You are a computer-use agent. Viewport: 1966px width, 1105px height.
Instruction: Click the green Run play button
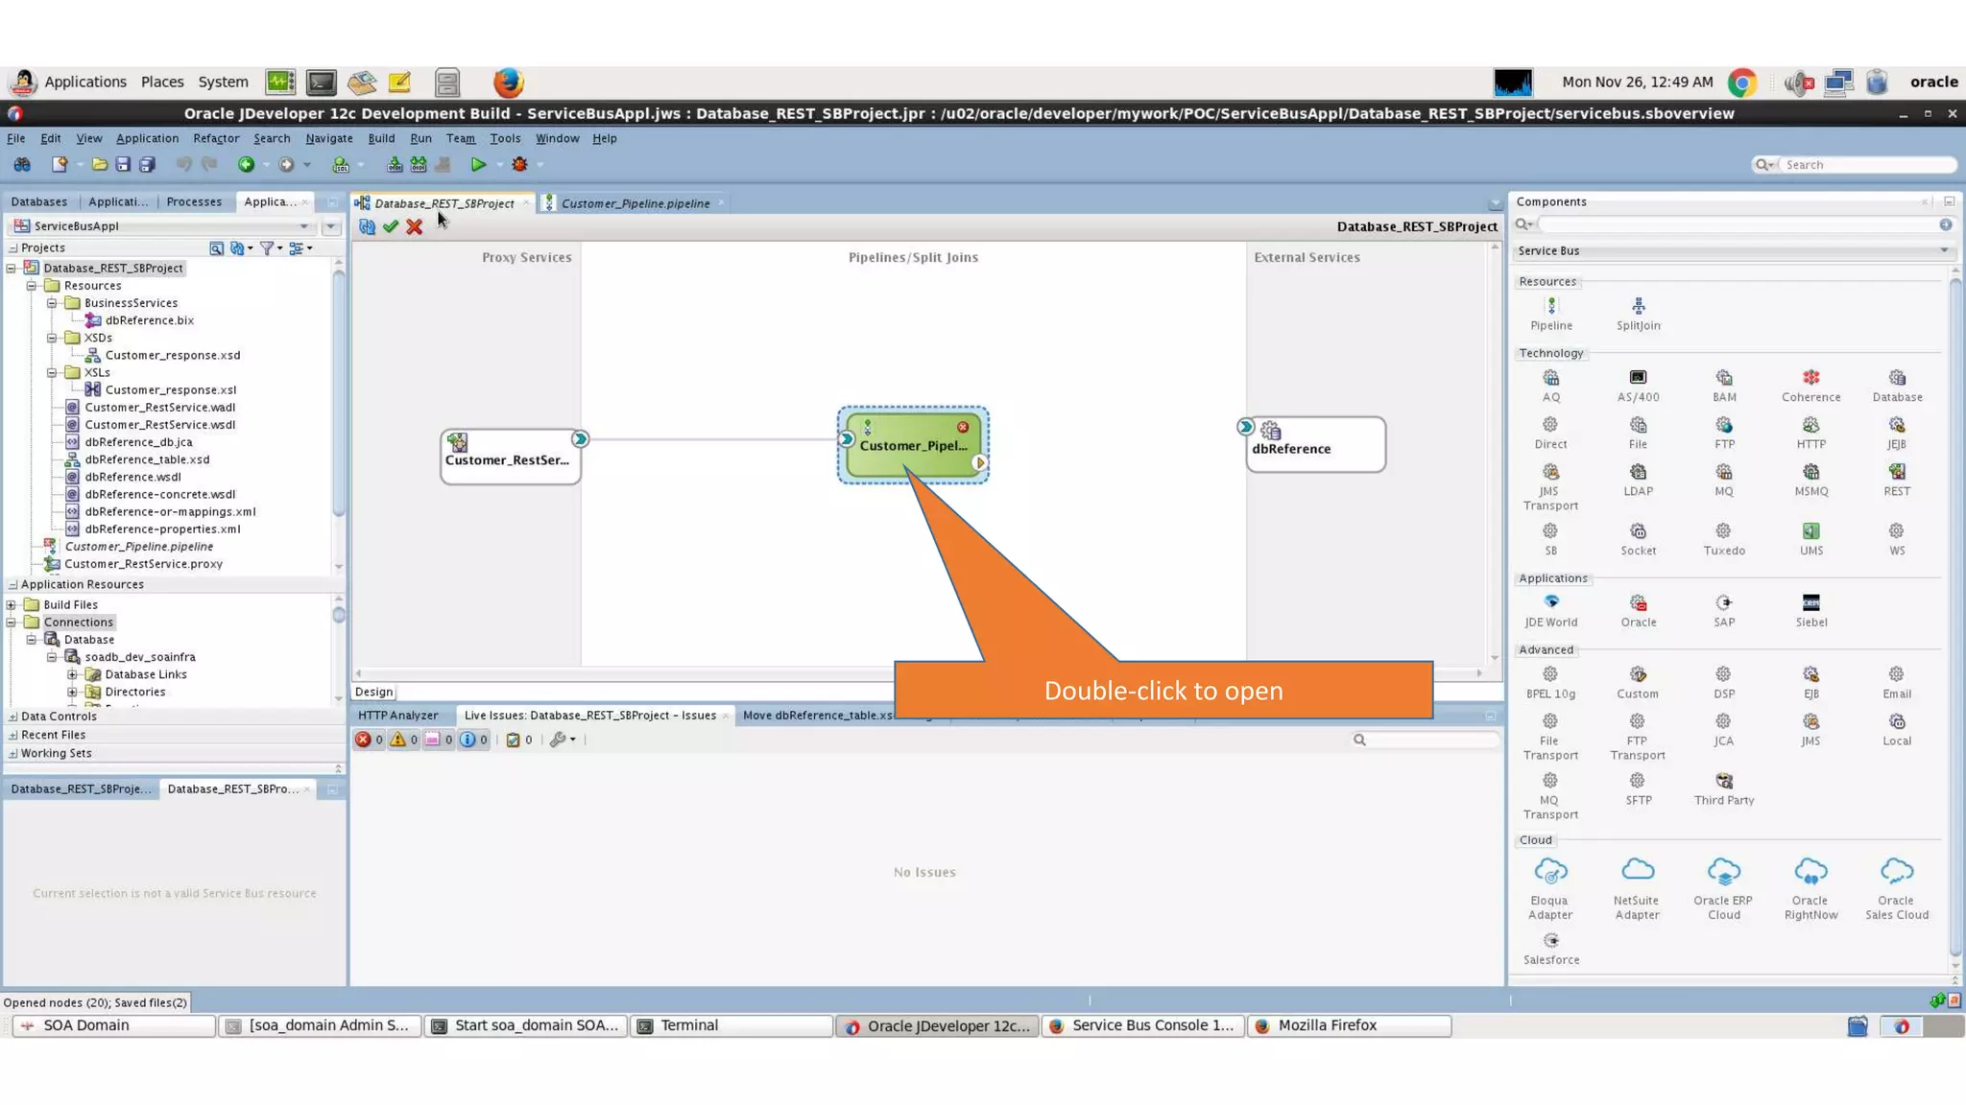478,165
